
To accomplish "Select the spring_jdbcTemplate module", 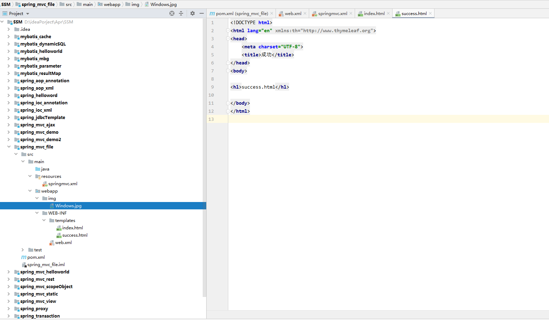I will tap(43, 117).
